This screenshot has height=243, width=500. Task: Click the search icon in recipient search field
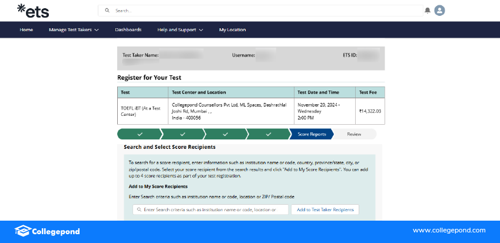coord(138,209)
